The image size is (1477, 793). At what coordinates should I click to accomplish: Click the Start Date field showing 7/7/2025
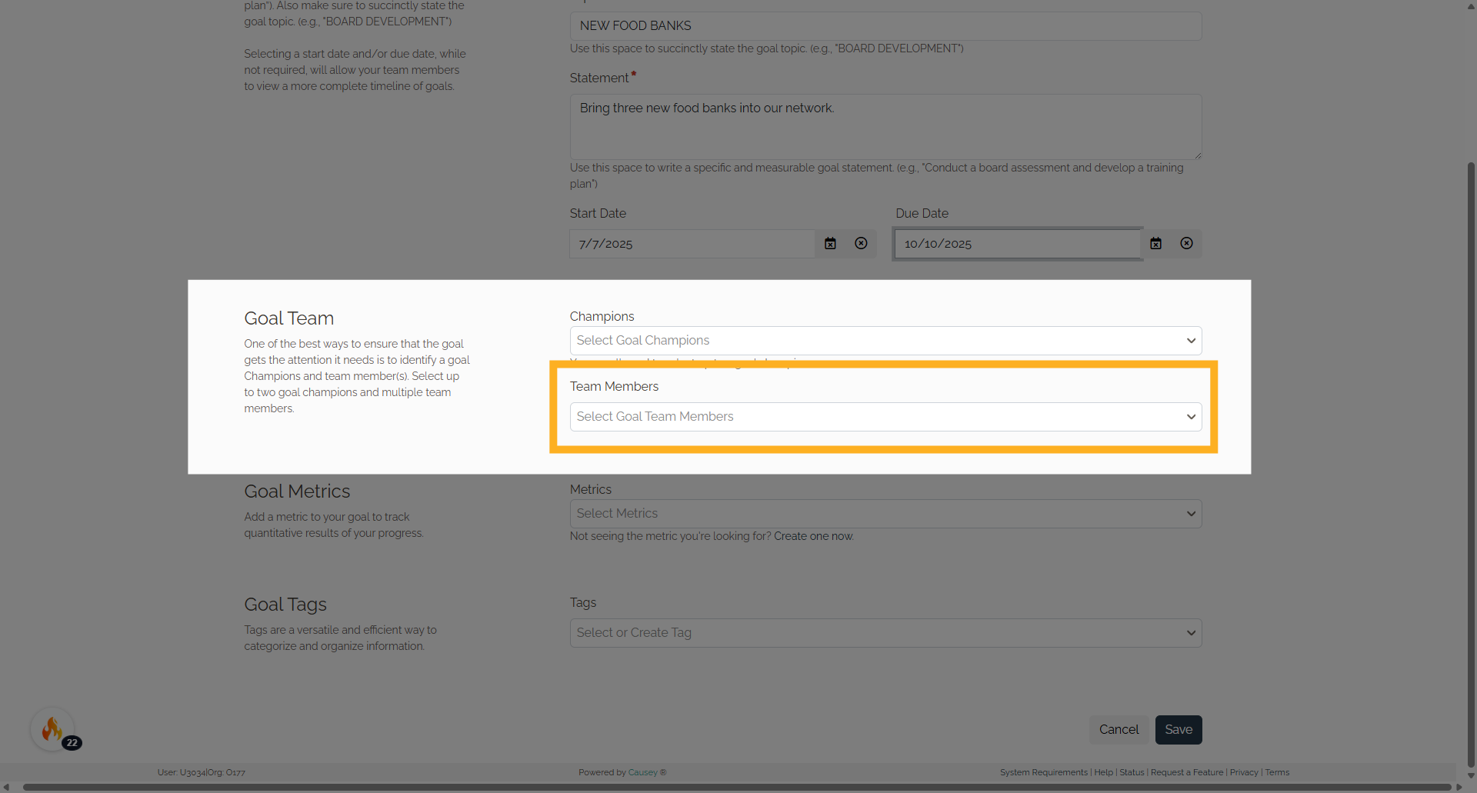click(692, 244)
